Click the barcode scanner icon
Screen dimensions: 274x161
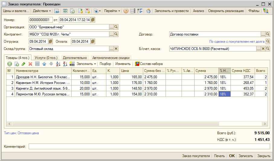(72, 64)
